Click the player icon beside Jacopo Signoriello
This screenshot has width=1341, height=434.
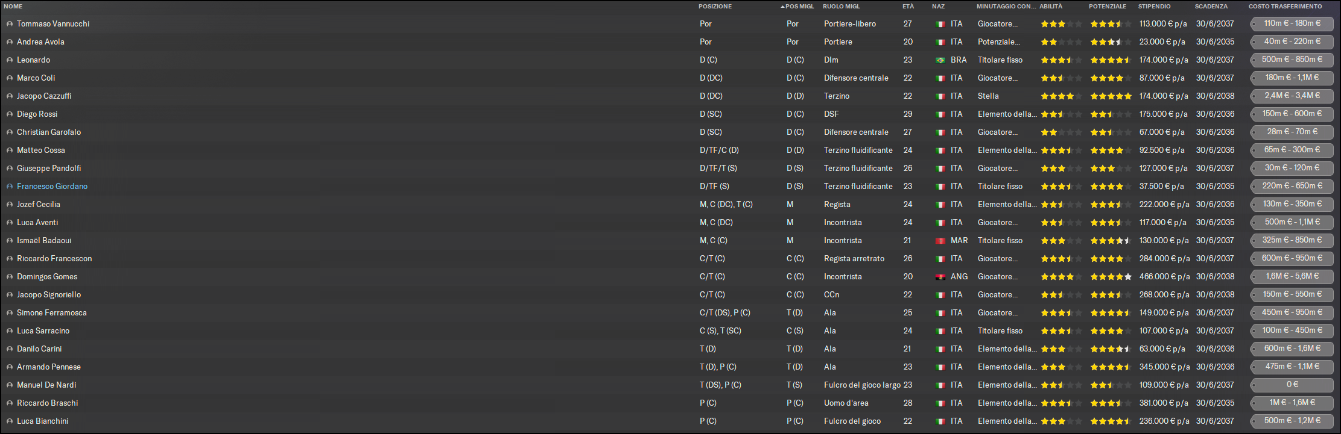coord(10,295)
